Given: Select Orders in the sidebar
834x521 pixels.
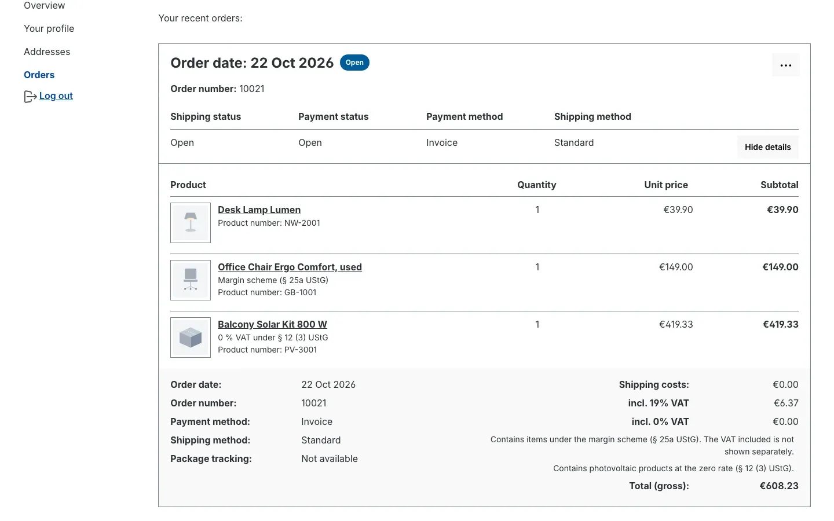Looking at the screenshot, I should [39, 75].
